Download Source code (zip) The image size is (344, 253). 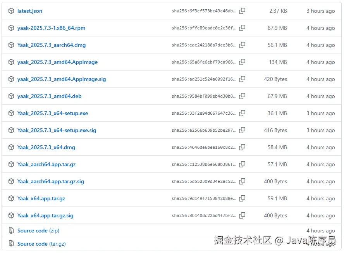click(x=38, y=231)
